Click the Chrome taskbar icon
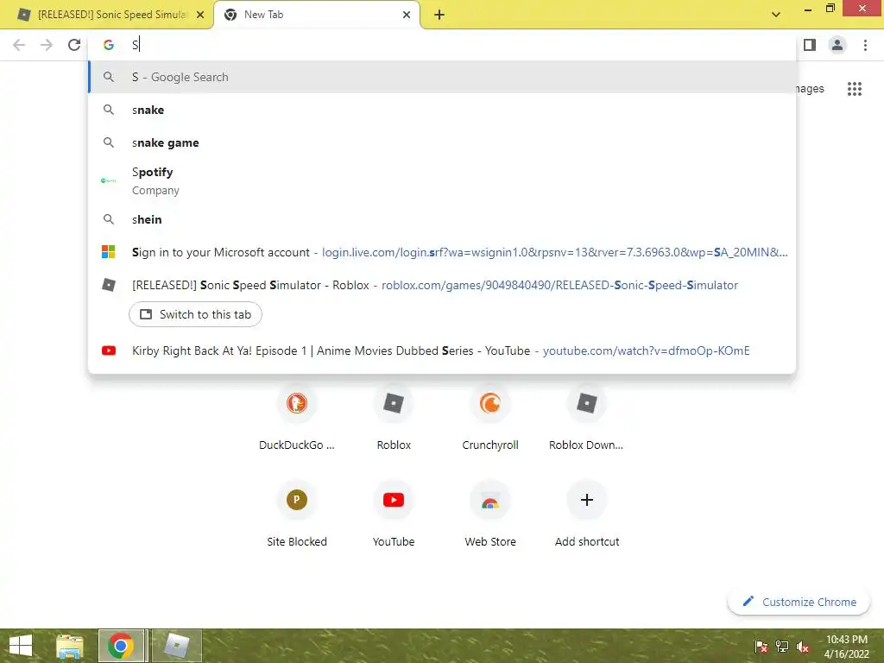884x663 pixels. click(121, 646)
